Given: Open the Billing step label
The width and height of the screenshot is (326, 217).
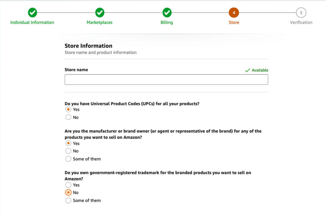Looking at the screenshot, I should click(x=167, y=23).
